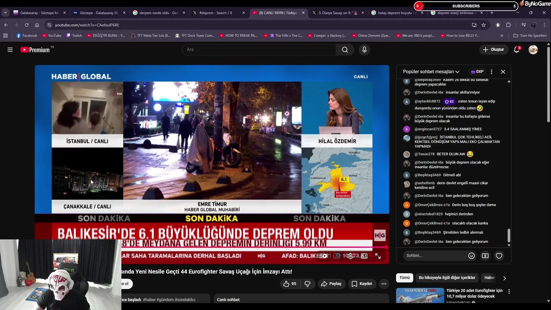Open the tab search dropdown arrow
Viewport: 551px width, 310px height.
tap(5, 13)
